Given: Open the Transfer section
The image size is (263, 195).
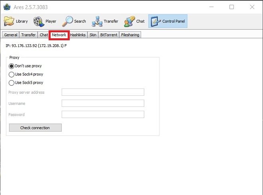Looking at the screenshot, I should tap(105, 21).
